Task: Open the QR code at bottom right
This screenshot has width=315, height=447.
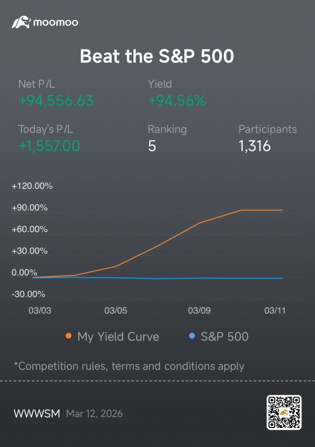Action: click(x=284, y=412)
